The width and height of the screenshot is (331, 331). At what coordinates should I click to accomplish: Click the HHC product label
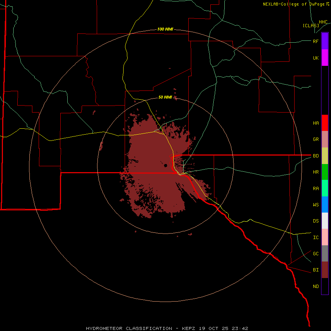click(323, 22)
